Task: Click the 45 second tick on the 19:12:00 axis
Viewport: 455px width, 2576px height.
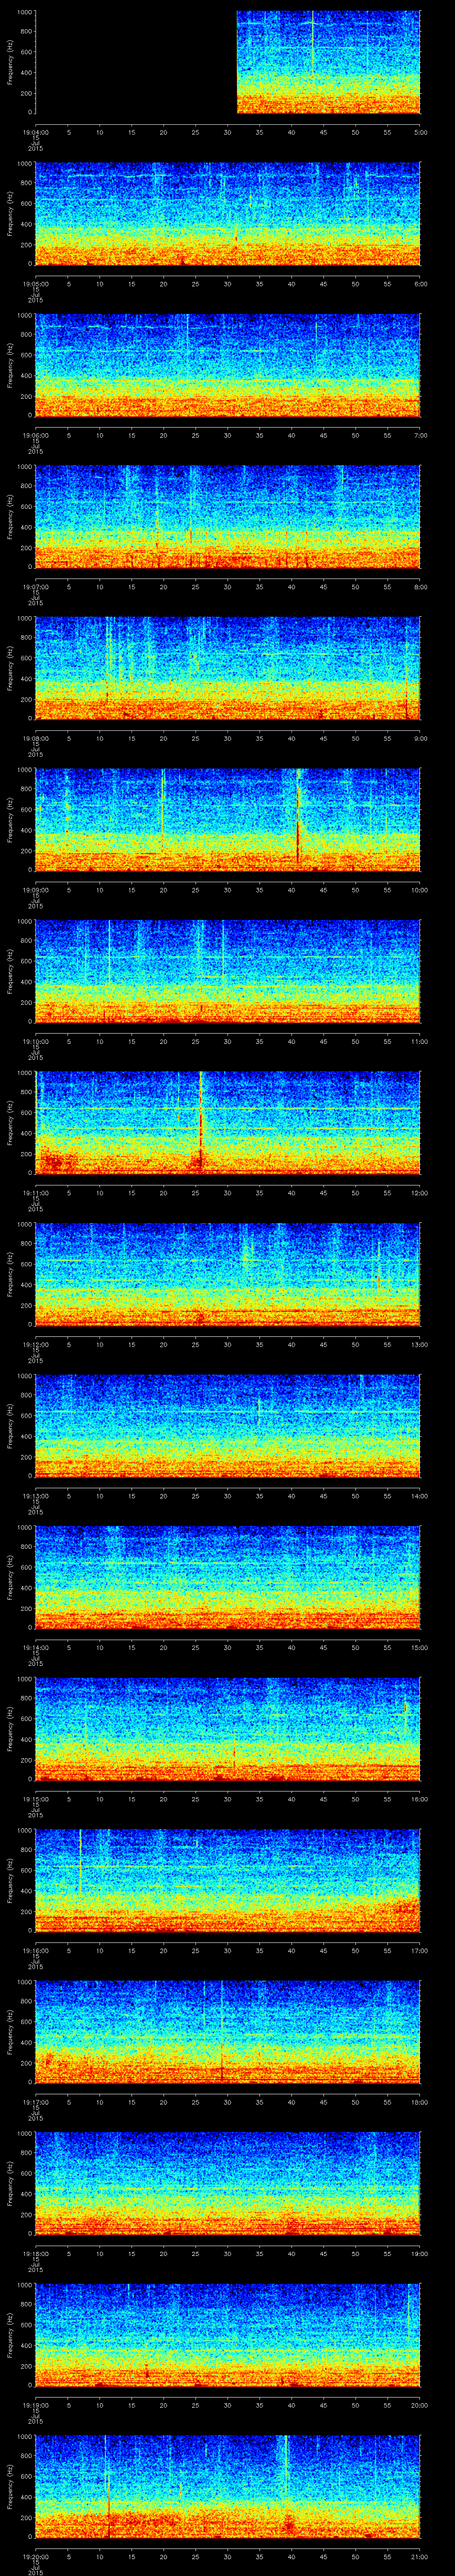Action: [323, 1344]
